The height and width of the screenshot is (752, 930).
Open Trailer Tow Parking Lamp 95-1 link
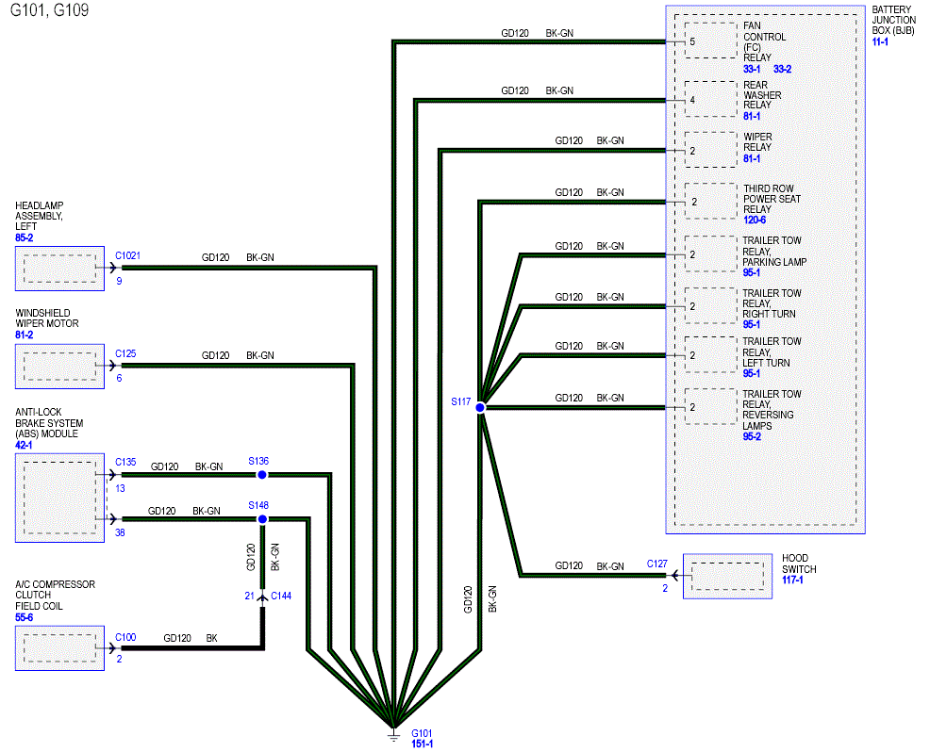(752, 272)
